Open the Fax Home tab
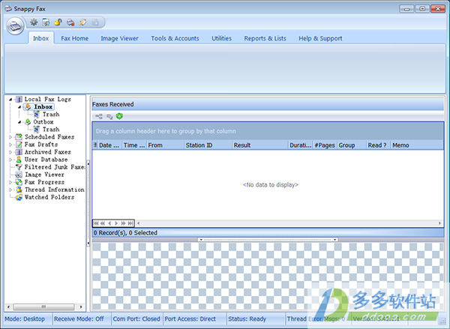This screenshot has height=329, width=450. pyautogui.click(x=74, y=38)
